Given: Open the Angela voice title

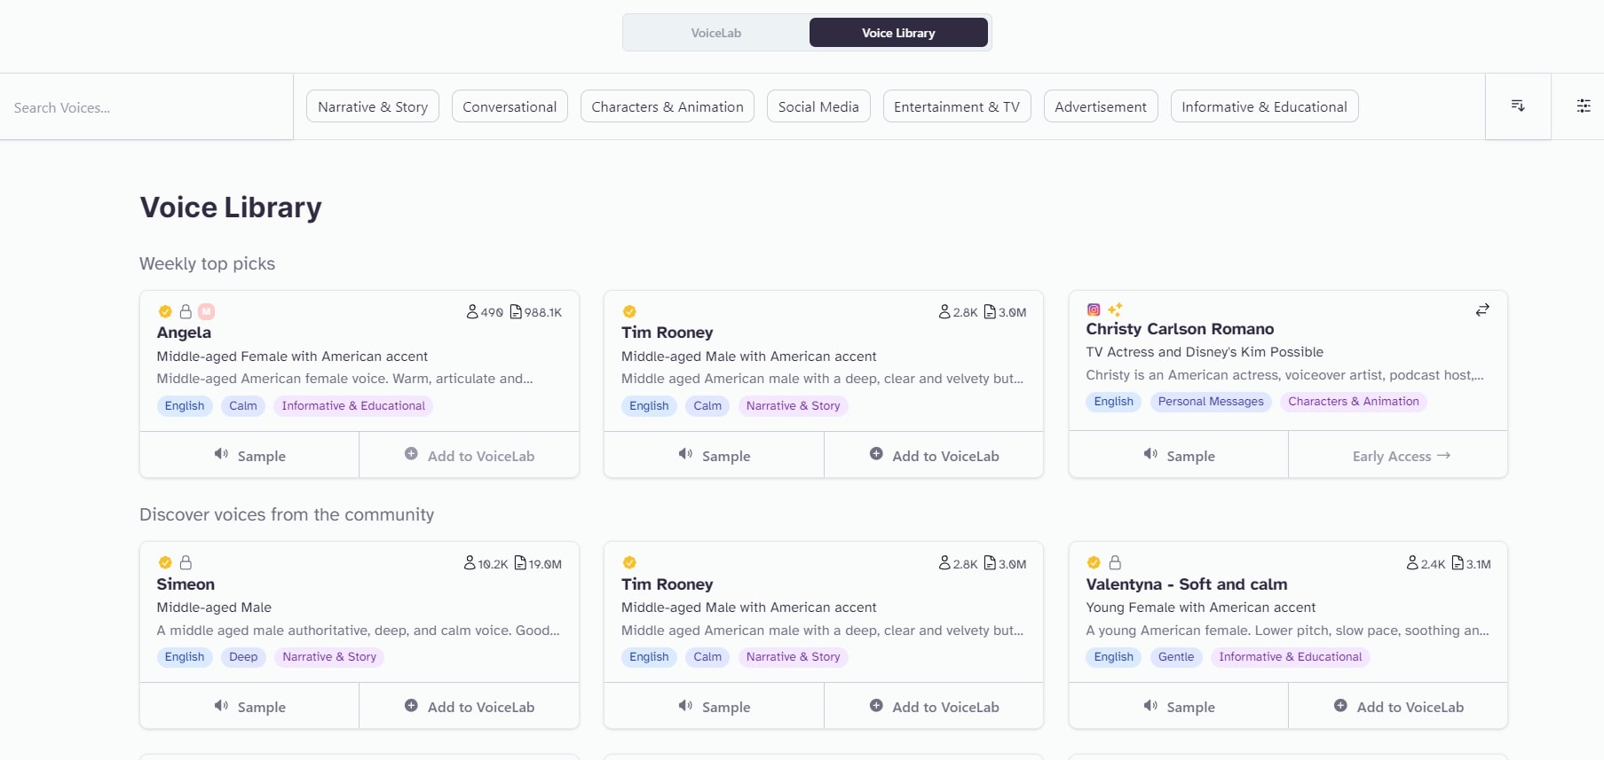Looking at the screenshot, I should point(184,333).
